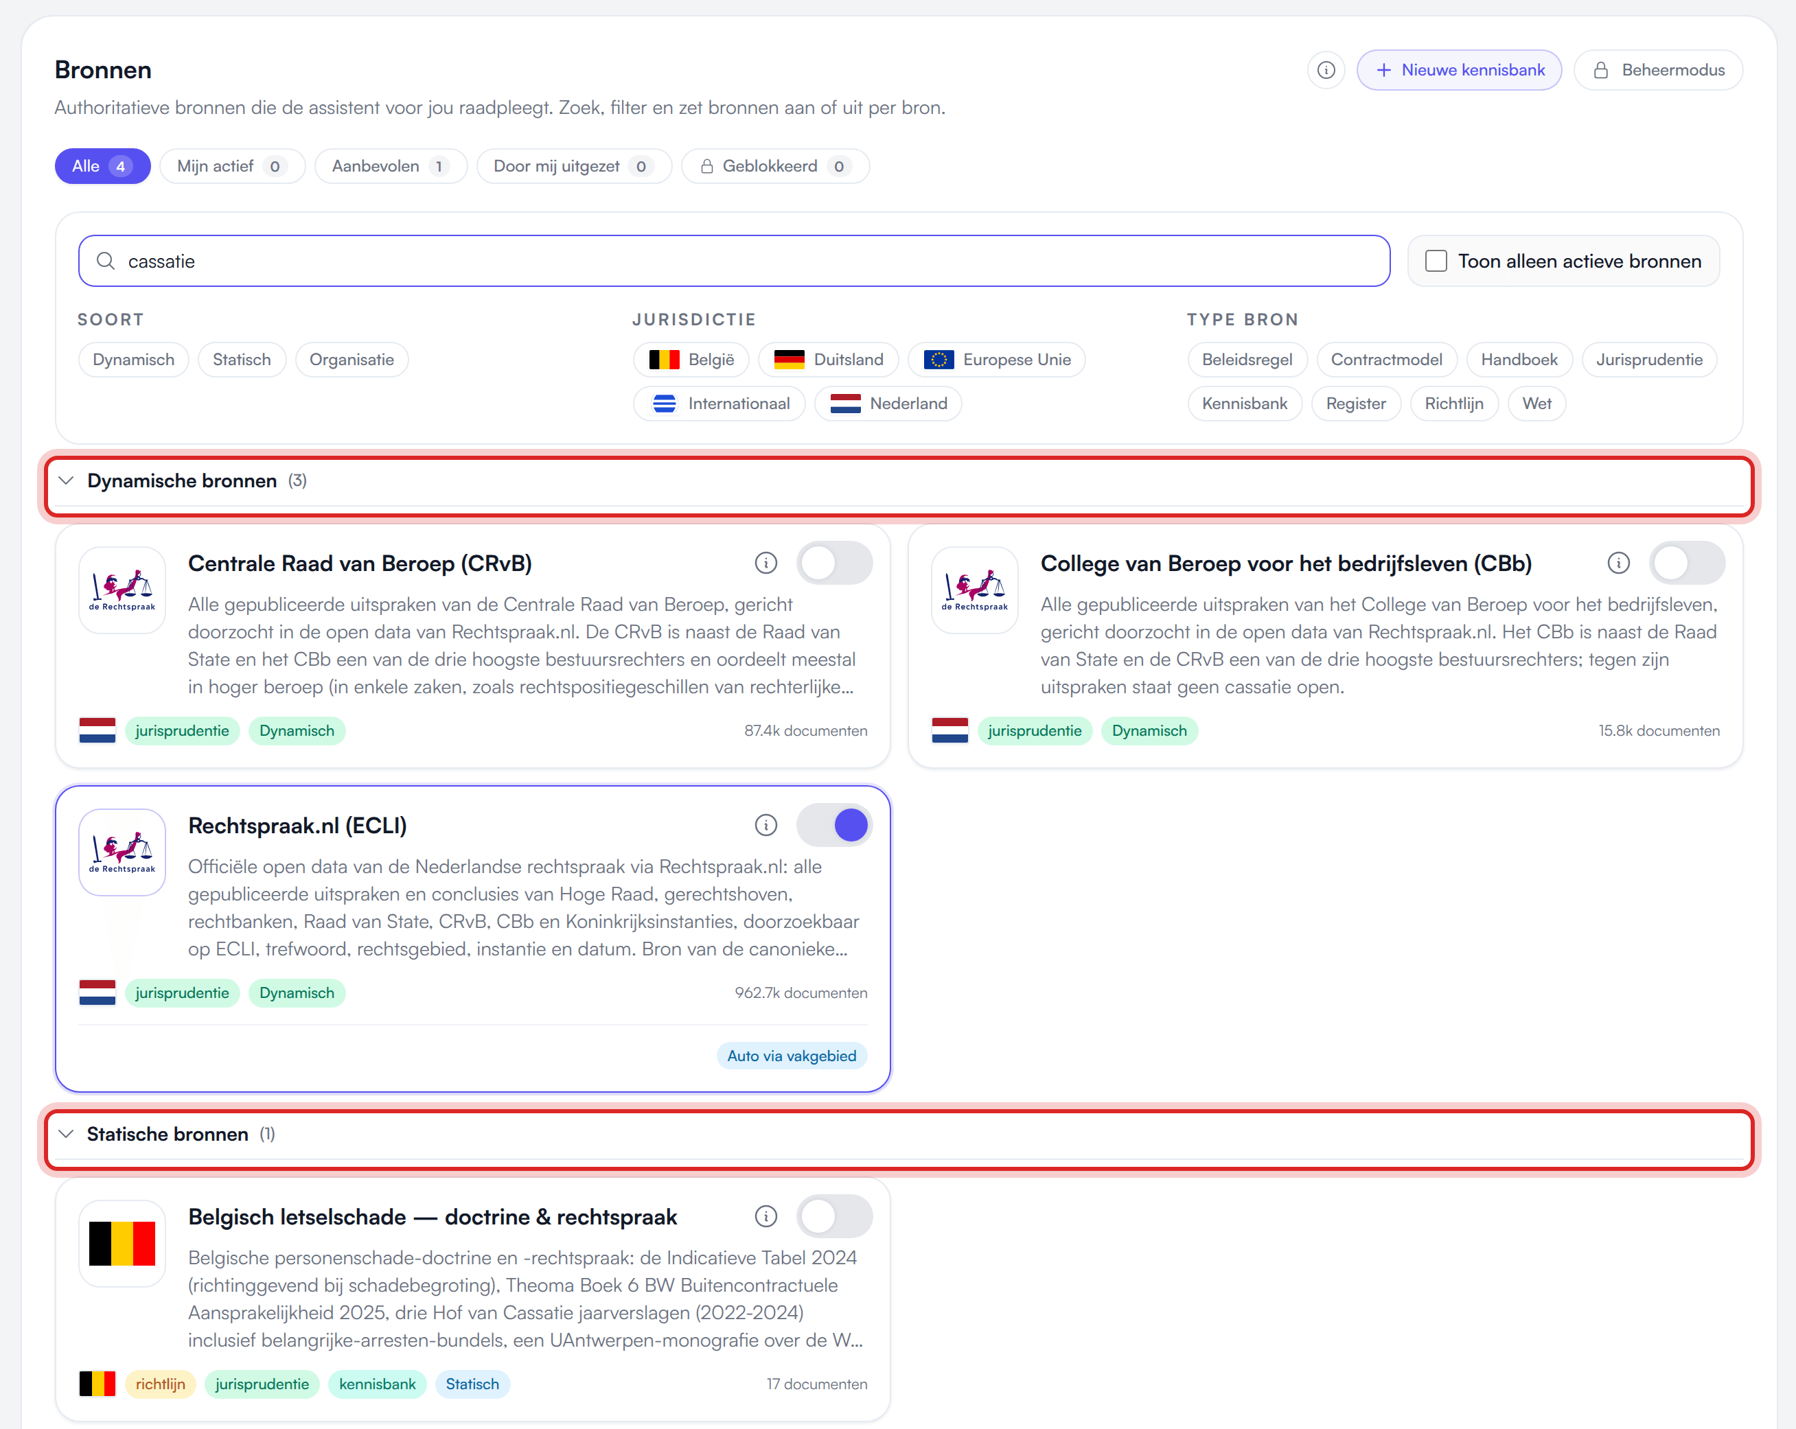This screenshot has width=1796, height=1429.
Task: Open info for Rechtspraak.nl (ECLI)
Action: [x=765, y=825]
